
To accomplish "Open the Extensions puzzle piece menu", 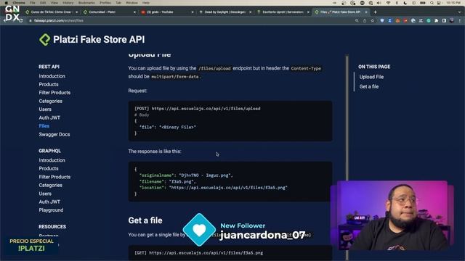I will tap(436, 21).
